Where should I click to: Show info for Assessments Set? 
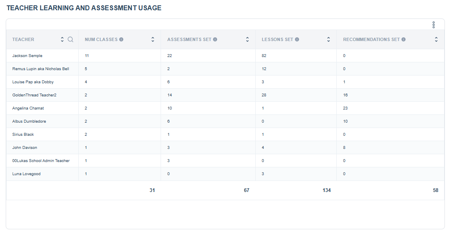point(215,39)
